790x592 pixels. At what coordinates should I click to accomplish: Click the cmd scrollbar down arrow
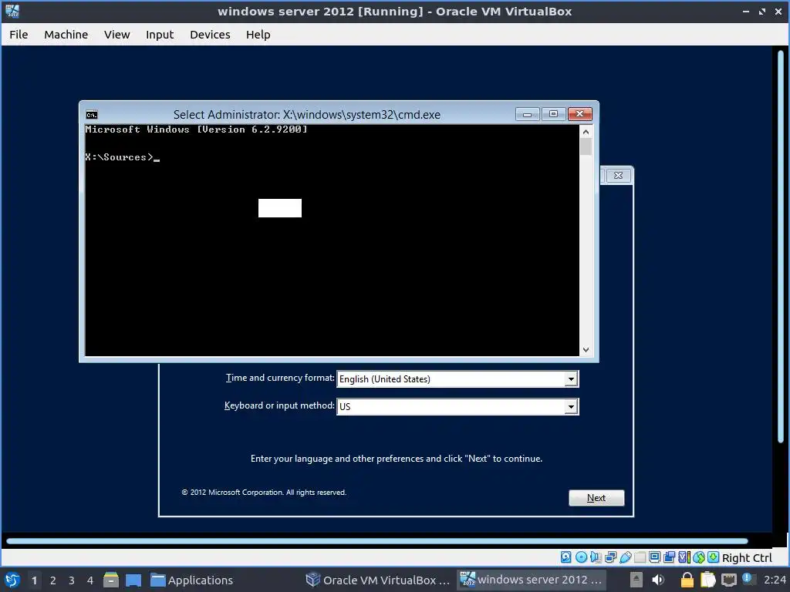point(586,350)
